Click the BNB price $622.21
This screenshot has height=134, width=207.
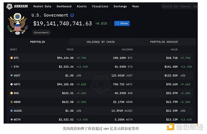coord(68,93)
